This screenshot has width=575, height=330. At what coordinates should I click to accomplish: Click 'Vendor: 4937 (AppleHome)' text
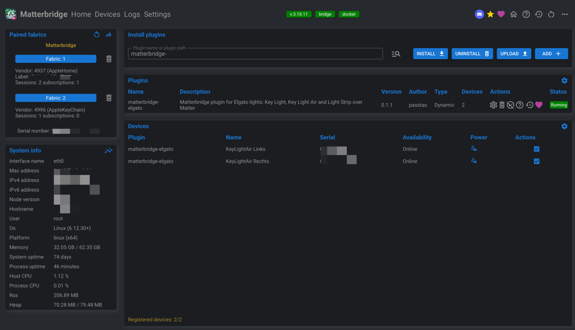(x=46, y=70)
